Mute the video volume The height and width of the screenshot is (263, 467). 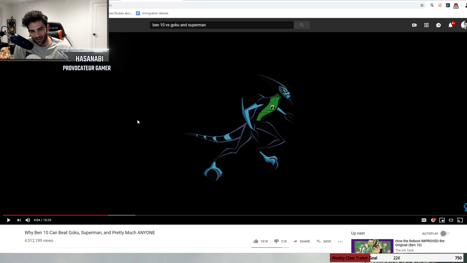tap(28, 220)
